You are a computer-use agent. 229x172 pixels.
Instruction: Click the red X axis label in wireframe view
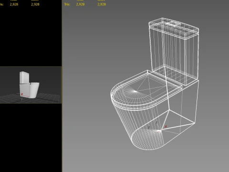[166, 127]
